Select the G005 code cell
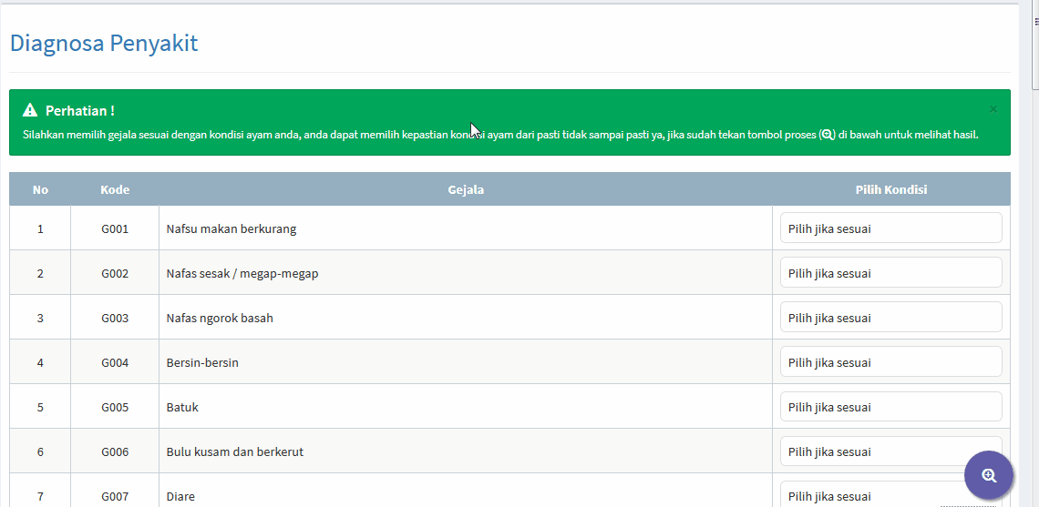1039x507 pixels. click(115, 407)
